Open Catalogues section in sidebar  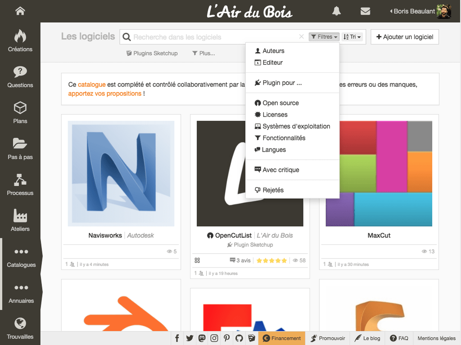[21, 256]
